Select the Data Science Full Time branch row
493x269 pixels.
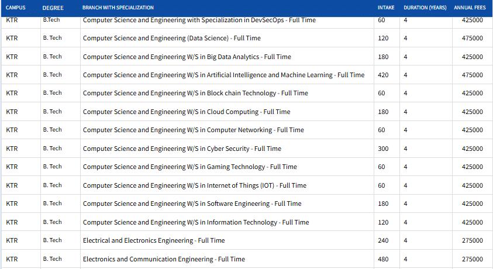[x=172, y=39]
